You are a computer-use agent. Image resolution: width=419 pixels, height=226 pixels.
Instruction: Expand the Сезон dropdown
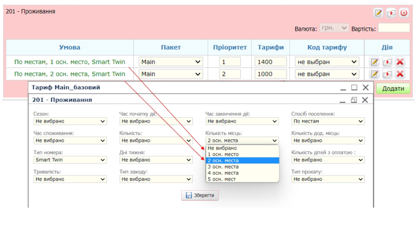[70, 122]
